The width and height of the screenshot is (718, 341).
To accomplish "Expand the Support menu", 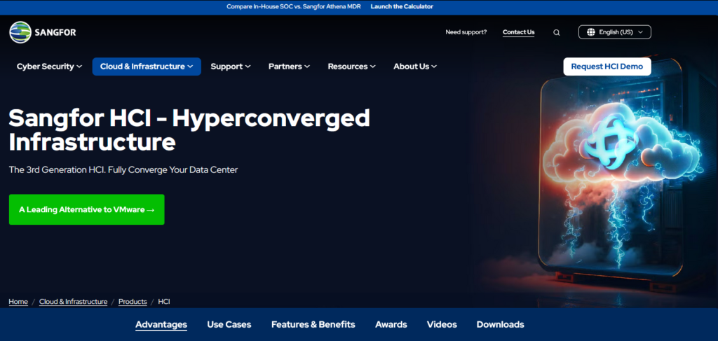I will [x=231, y=67].
